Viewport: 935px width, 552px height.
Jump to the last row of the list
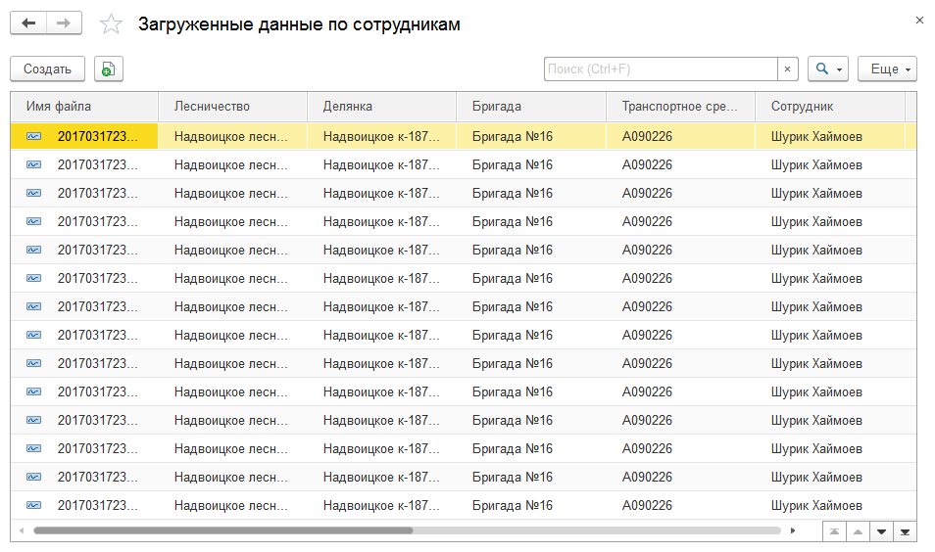[x=905, y=531]
